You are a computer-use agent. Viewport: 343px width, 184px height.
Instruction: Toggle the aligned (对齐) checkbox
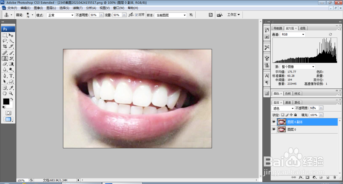pos(136,15)
